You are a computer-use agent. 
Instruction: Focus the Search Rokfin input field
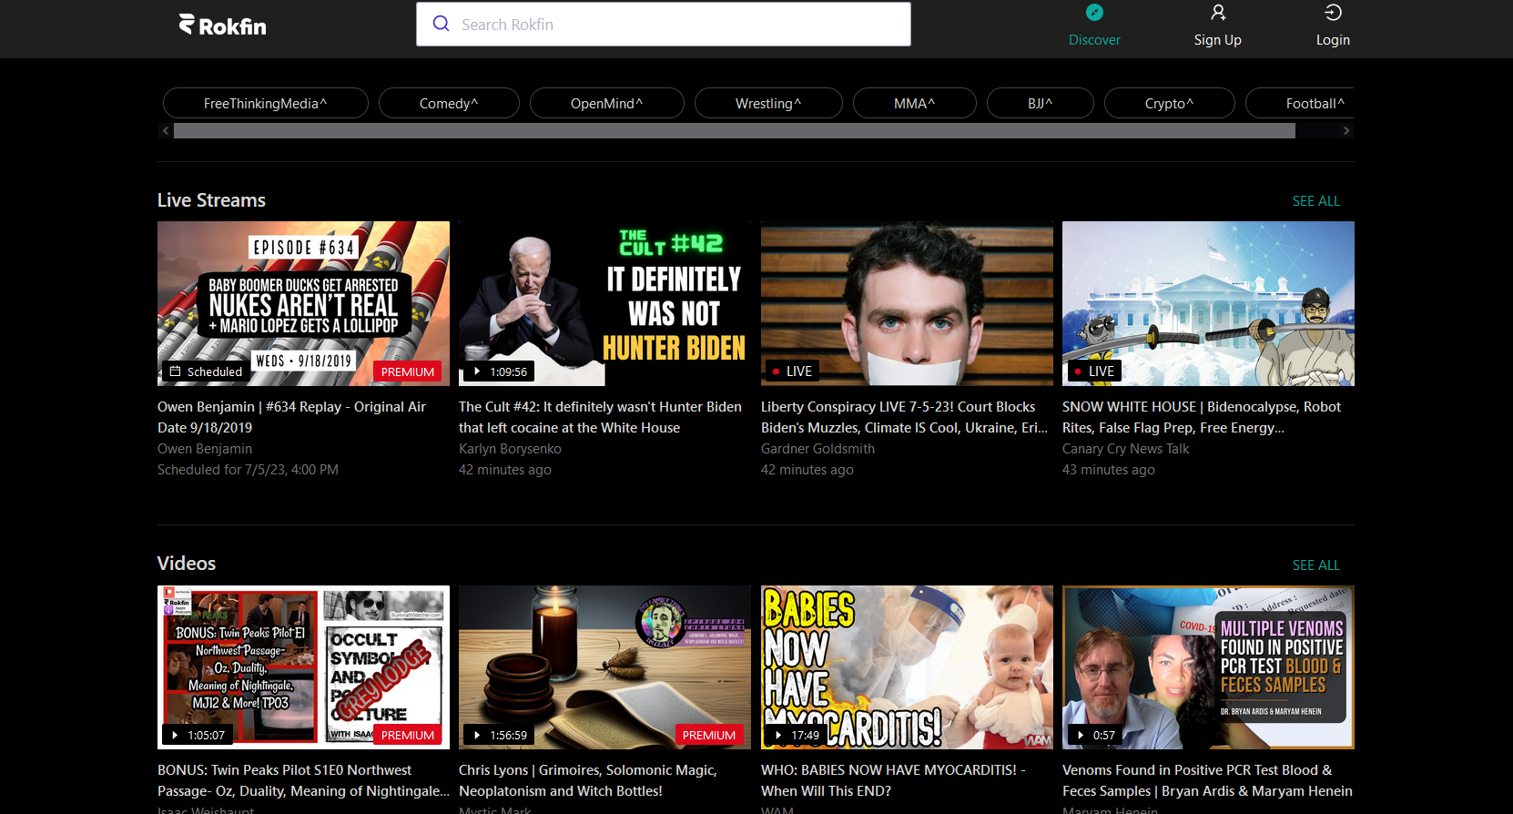click(x=664, y=24)
